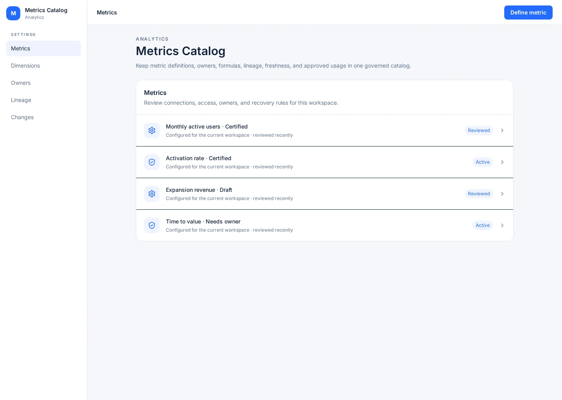Click the 'ANALYTICS' label above the heading

point(152,39)
